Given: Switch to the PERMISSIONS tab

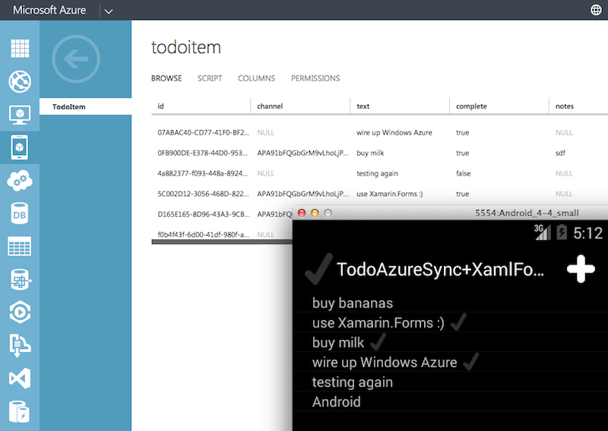Looking at the screenshot, I should [x=315, y=78].
